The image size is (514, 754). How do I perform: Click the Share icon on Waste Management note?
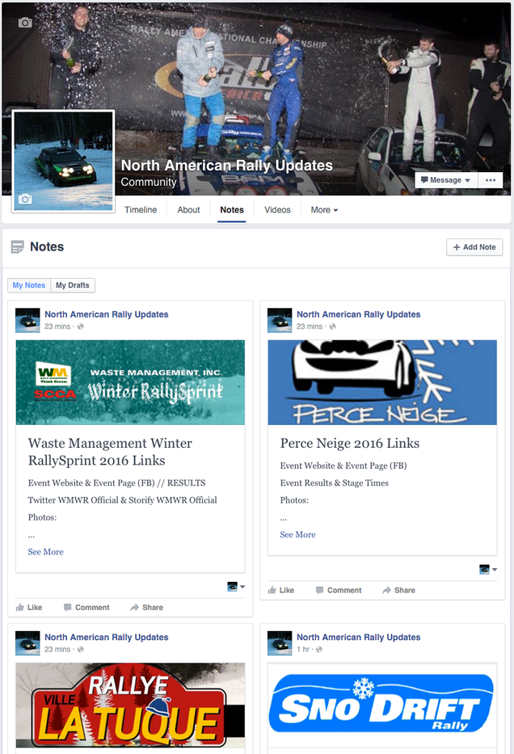tap(135, 608)
